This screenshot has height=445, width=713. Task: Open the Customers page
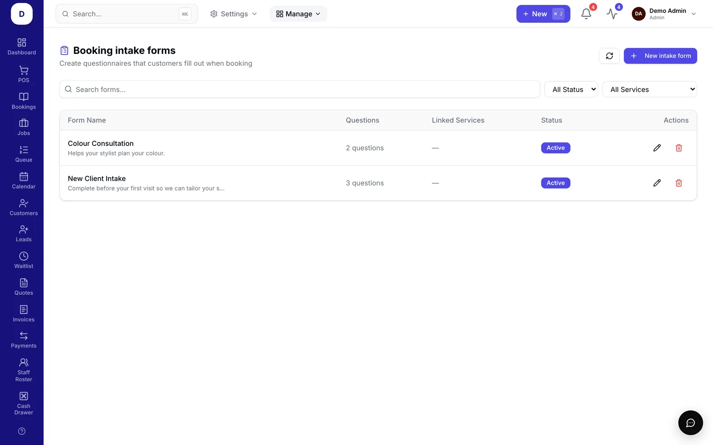click(x=24, y=207)
